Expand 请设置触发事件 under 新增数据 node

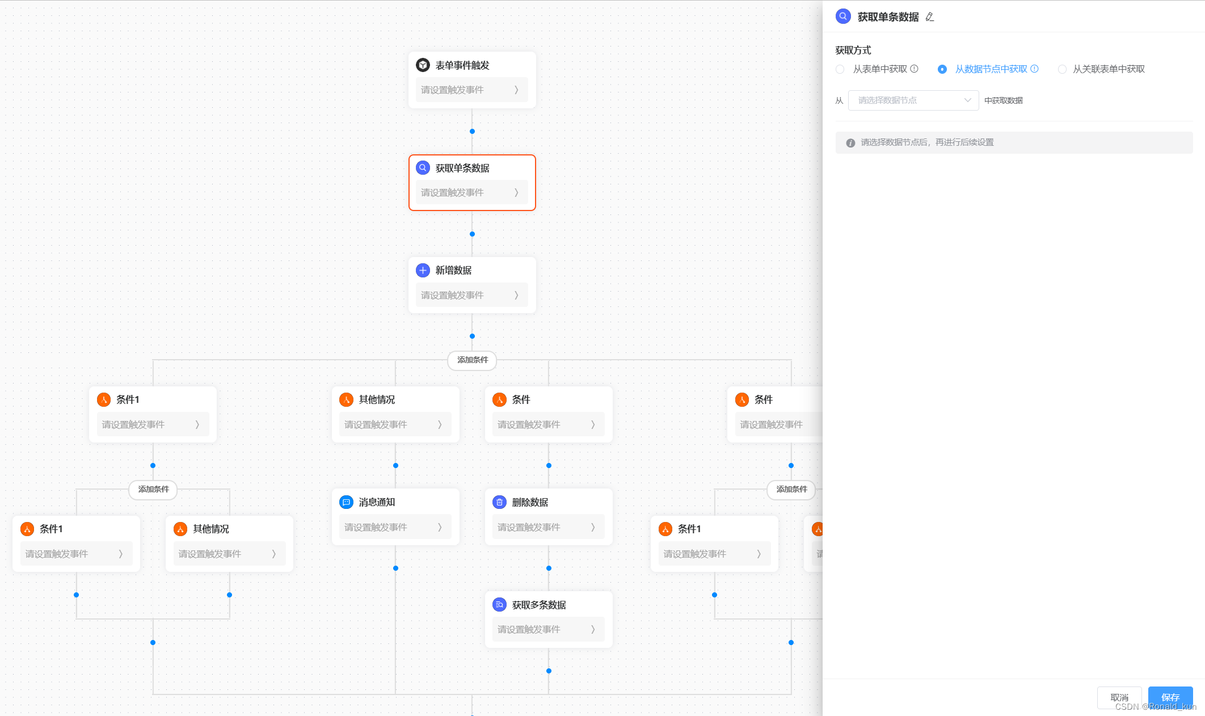[x=471, y=295]
